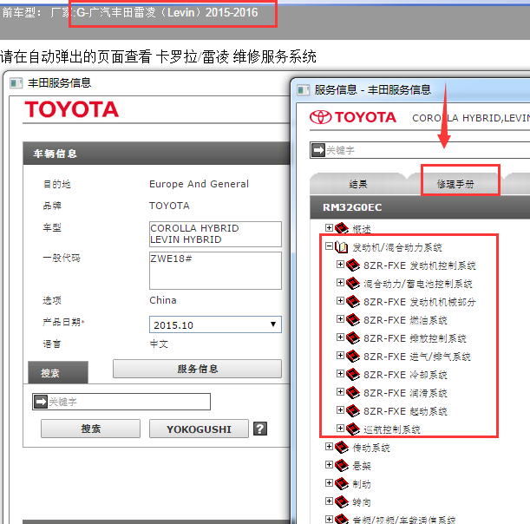Click the book icon beside 概述

click(x=342, y=229)
